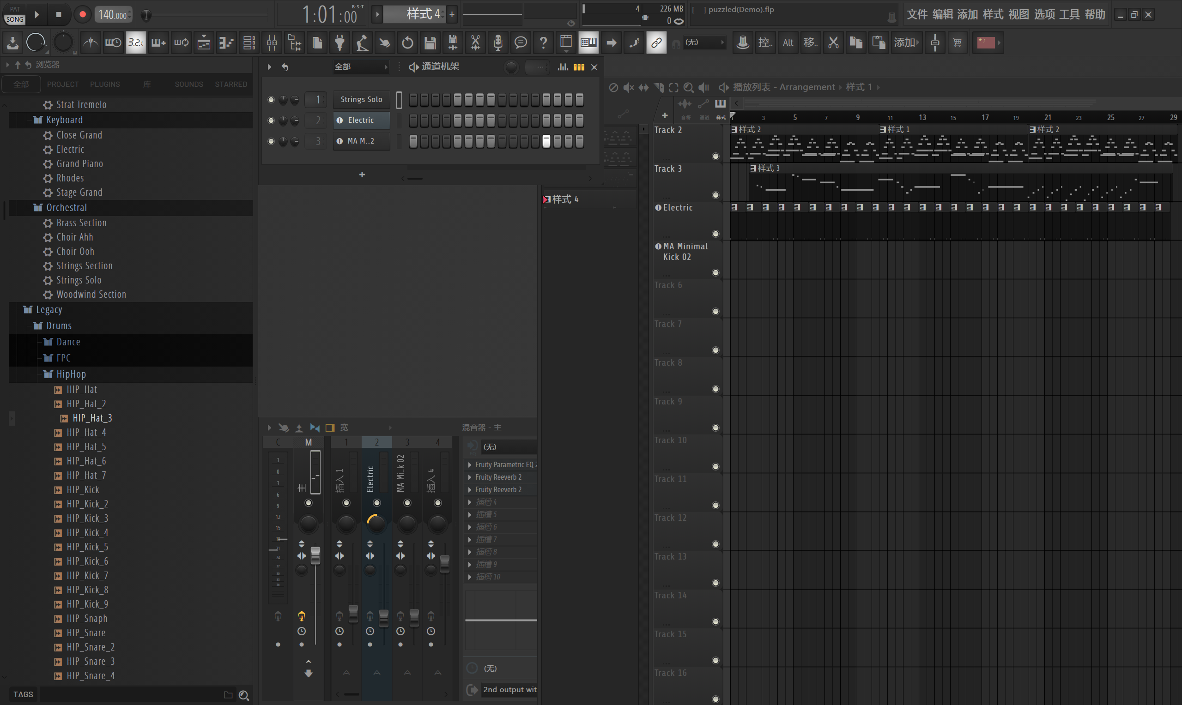Select the HIP_Kick_4 sample
Viewport: 1182px width, 705px height.
pyautogui.click(x=87, y=533)
